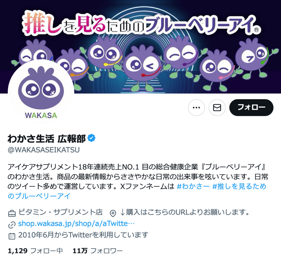
Task: Click the chain link icon
Action: [x=12, y=225]
